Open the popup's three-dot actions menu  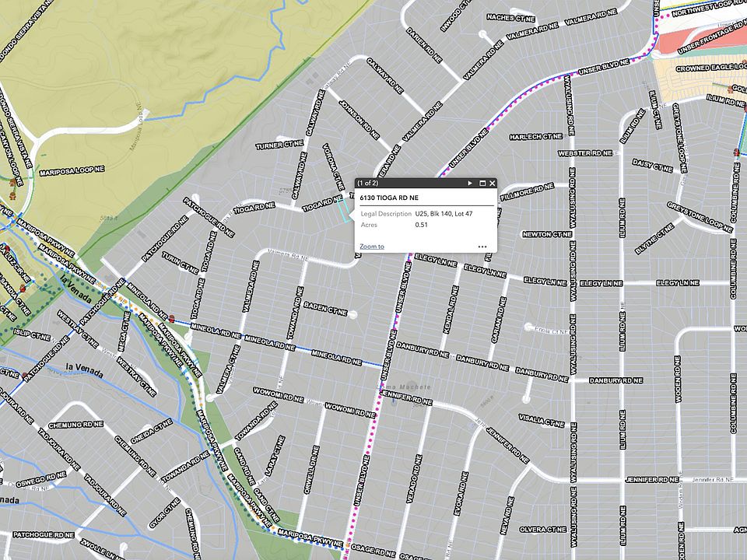(x=482, y=247)
